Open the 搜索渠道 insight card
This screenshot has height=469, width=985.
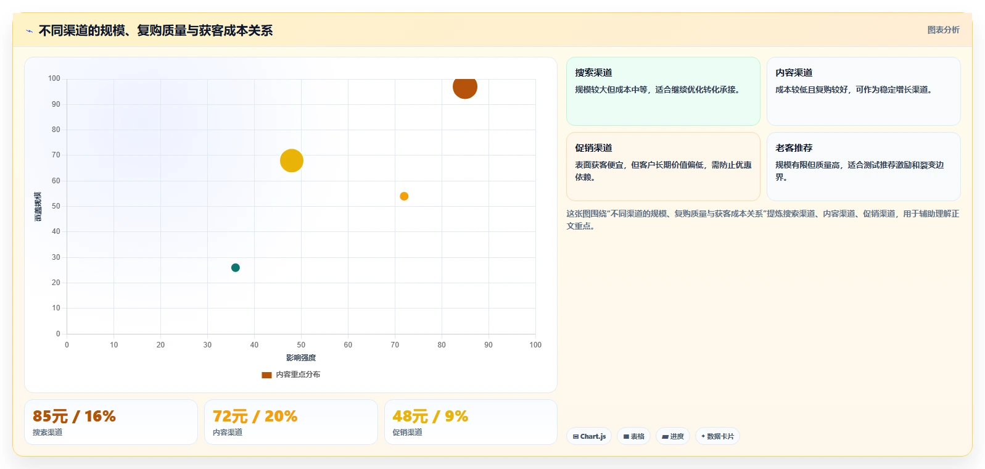663,91
